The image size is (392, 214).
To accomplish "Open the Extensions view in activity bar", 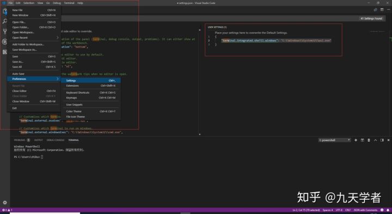I will click(5, 52).
